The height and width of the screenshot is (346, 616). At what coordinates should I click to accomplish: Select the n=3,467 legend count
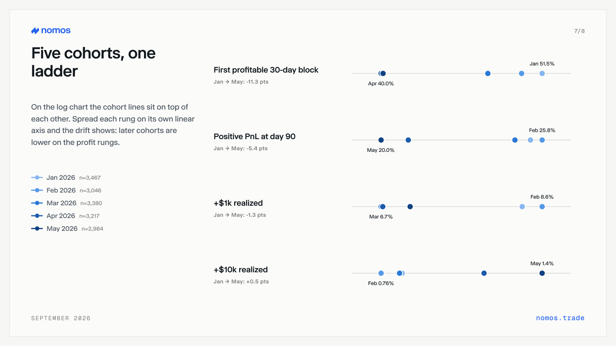(90, 178)
